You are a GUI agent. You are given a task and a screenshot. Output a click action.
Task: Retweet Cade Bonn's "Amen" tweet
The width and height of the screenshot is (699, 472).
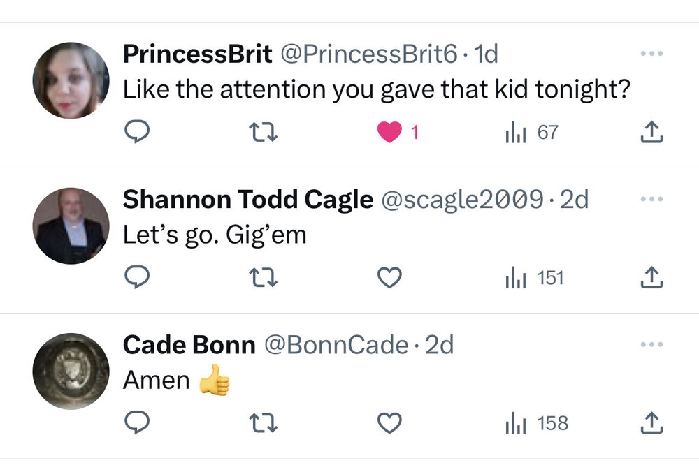[x=264, y=423]
